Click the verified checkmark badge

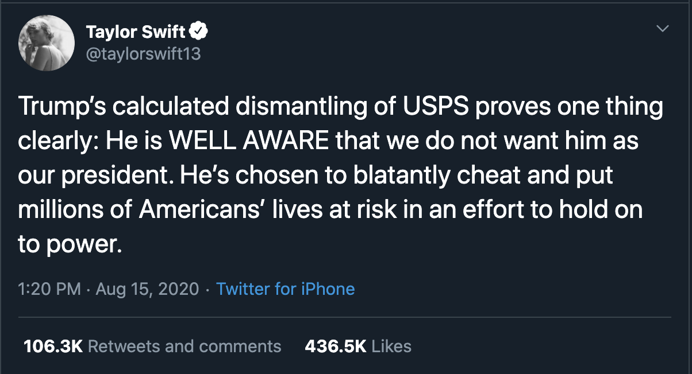click(199, 32)
